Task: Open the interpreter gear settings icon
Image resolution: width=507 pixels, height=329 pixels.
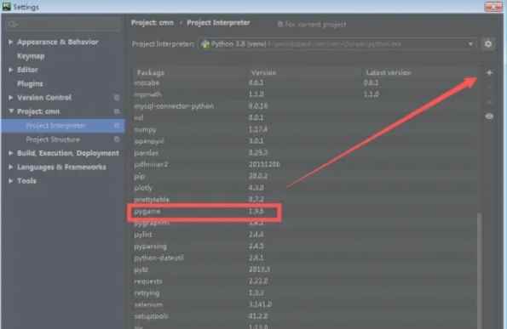Action: pos(488,43)
